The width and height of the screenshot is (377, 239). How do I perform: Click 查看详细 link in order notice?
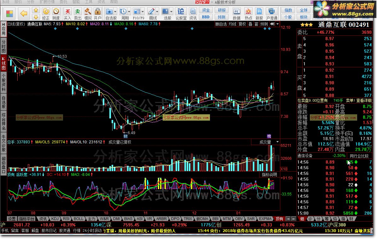tap(363, 100)
